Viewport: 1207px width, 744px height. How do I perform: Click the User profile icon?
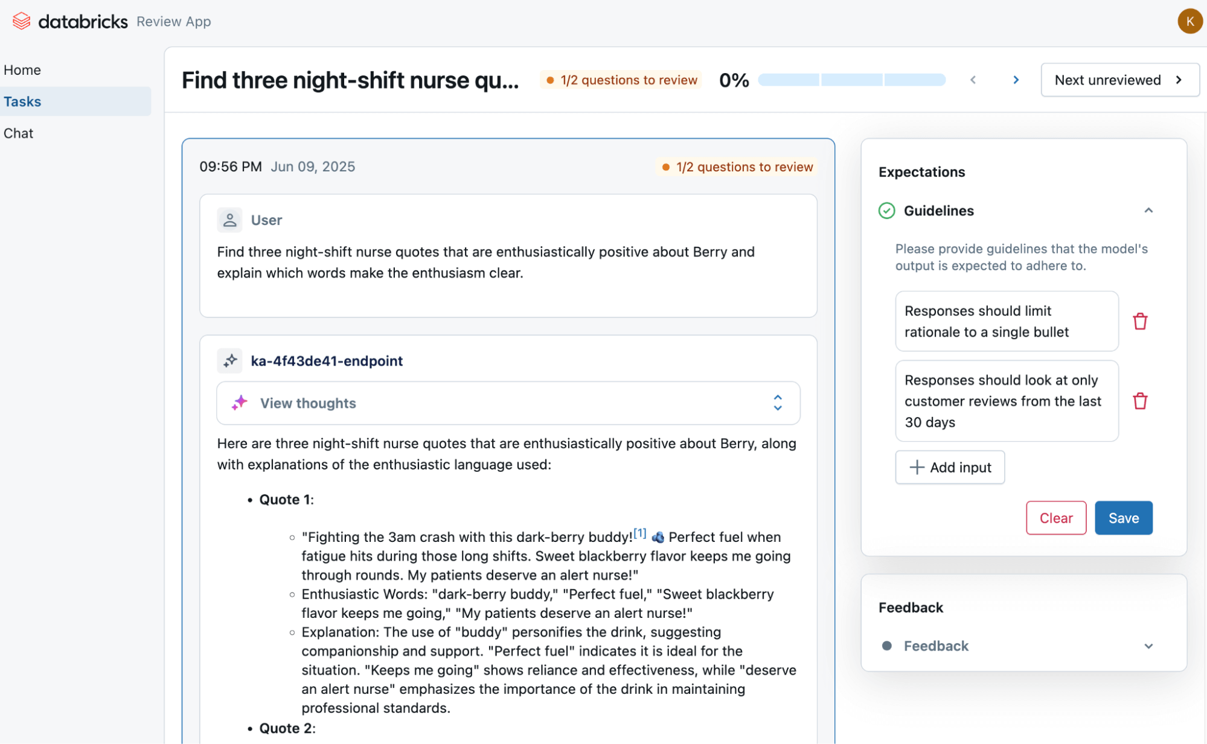click(229, 220)
